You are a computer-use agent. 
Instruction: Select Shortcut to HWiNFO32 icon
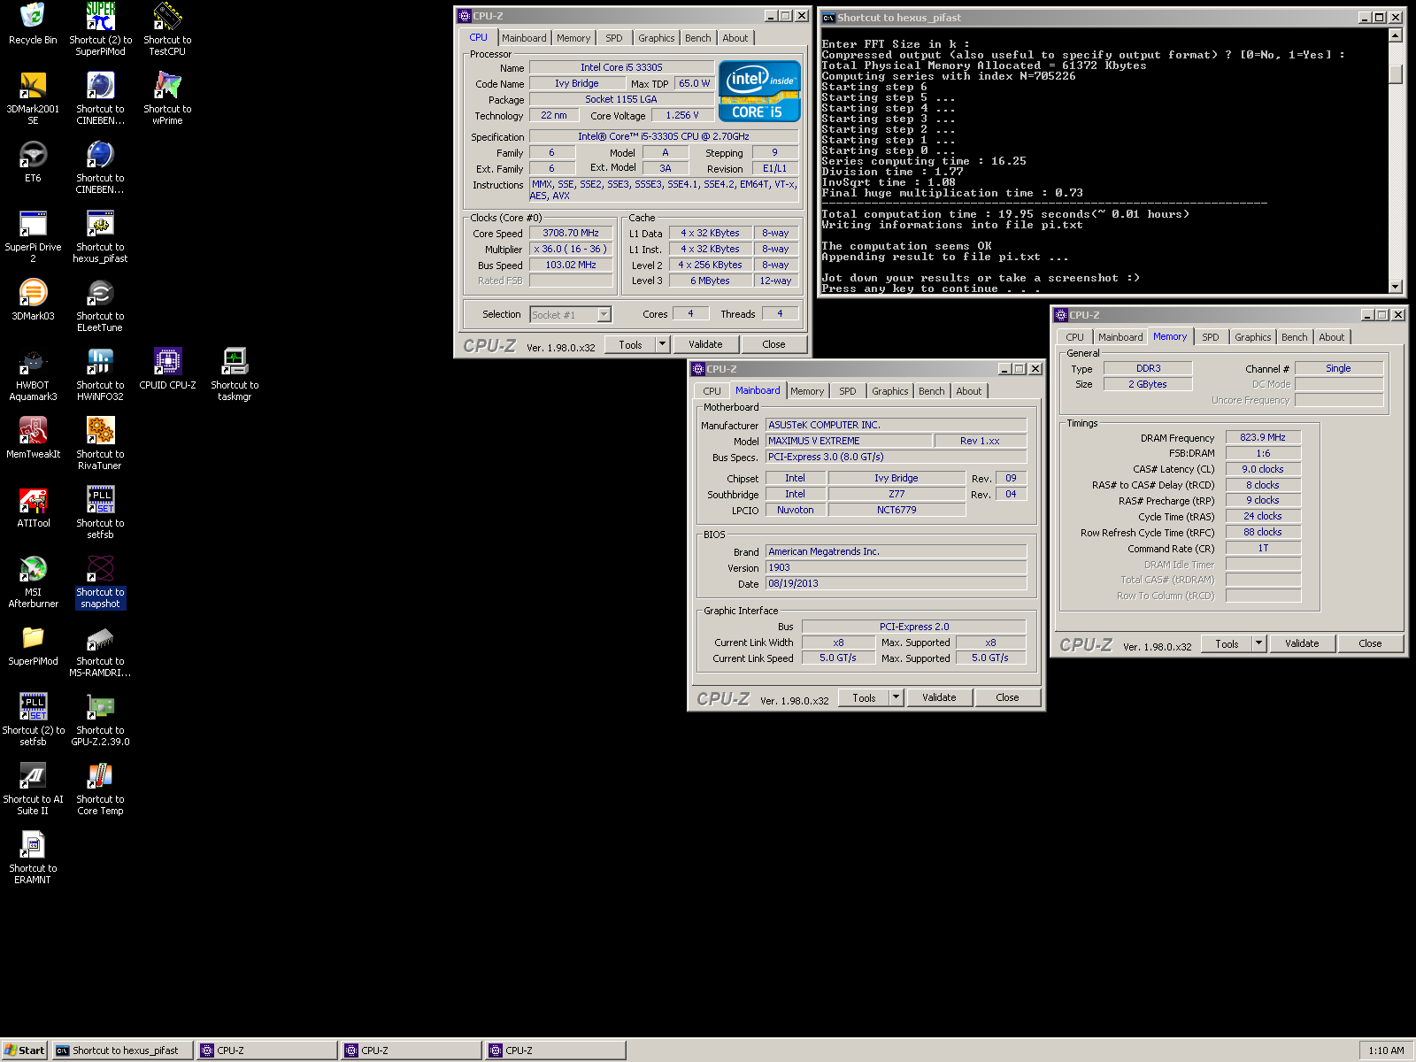point(100,373)
